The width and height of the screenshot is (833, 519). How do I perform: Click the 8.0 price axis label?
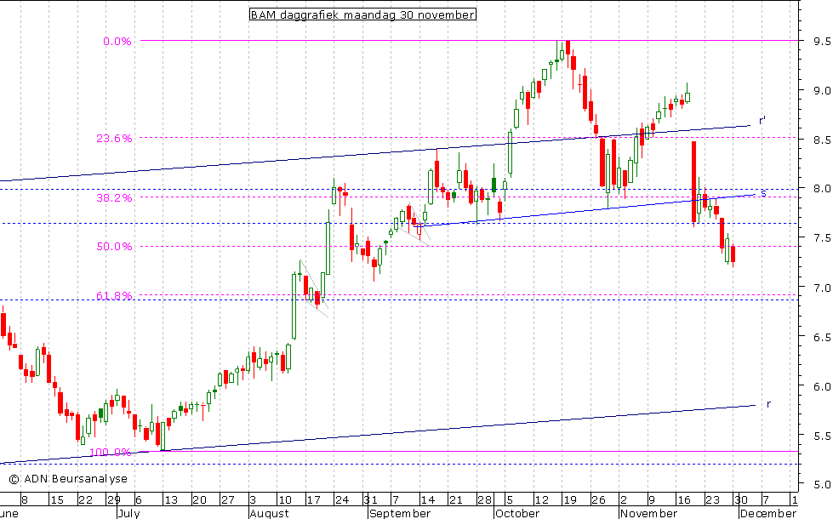tap(821, 189)
